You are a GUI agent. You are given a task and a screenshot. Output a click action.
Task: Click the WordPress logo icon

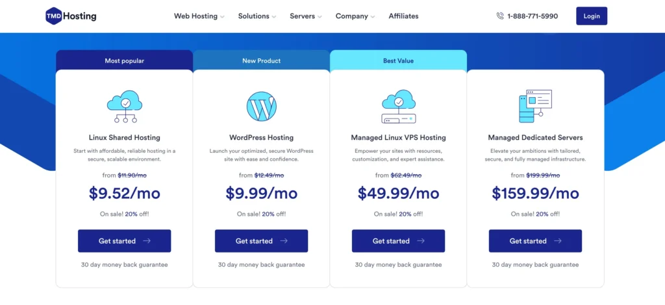click(262, 107)
